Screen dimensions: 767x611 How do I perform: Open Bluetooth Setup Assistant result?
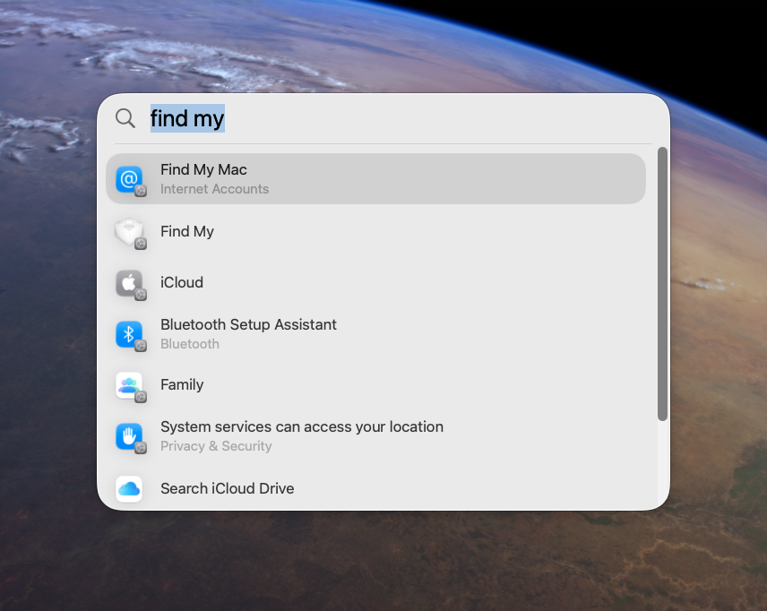click(x=375, y=334)
